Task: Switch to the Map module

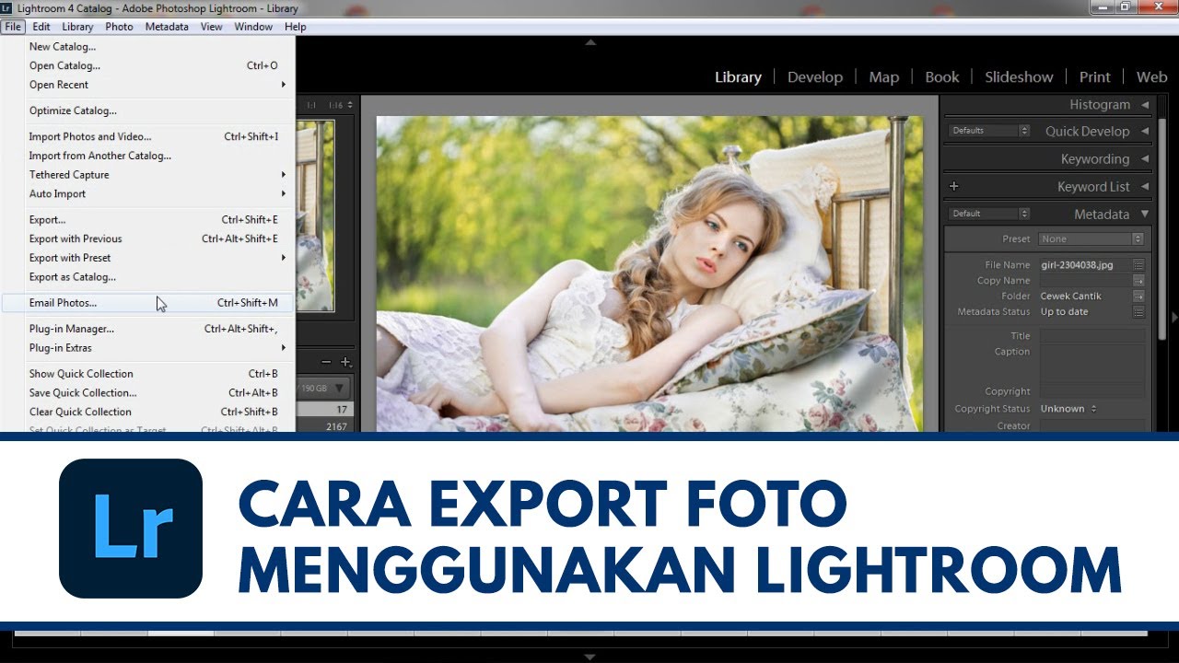Action: (884, 77)
